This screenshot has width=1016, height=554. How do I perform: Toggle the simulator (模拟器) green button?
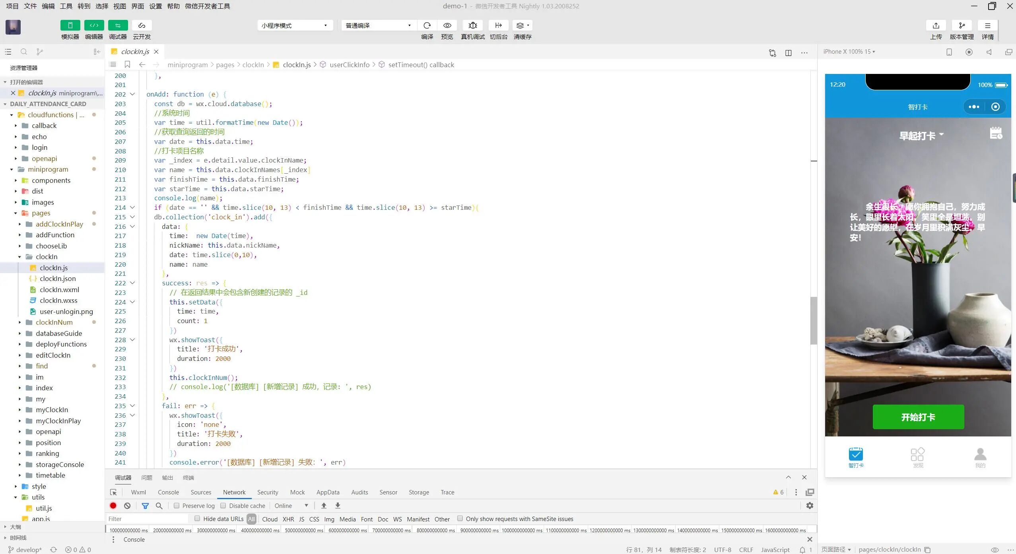70,25
